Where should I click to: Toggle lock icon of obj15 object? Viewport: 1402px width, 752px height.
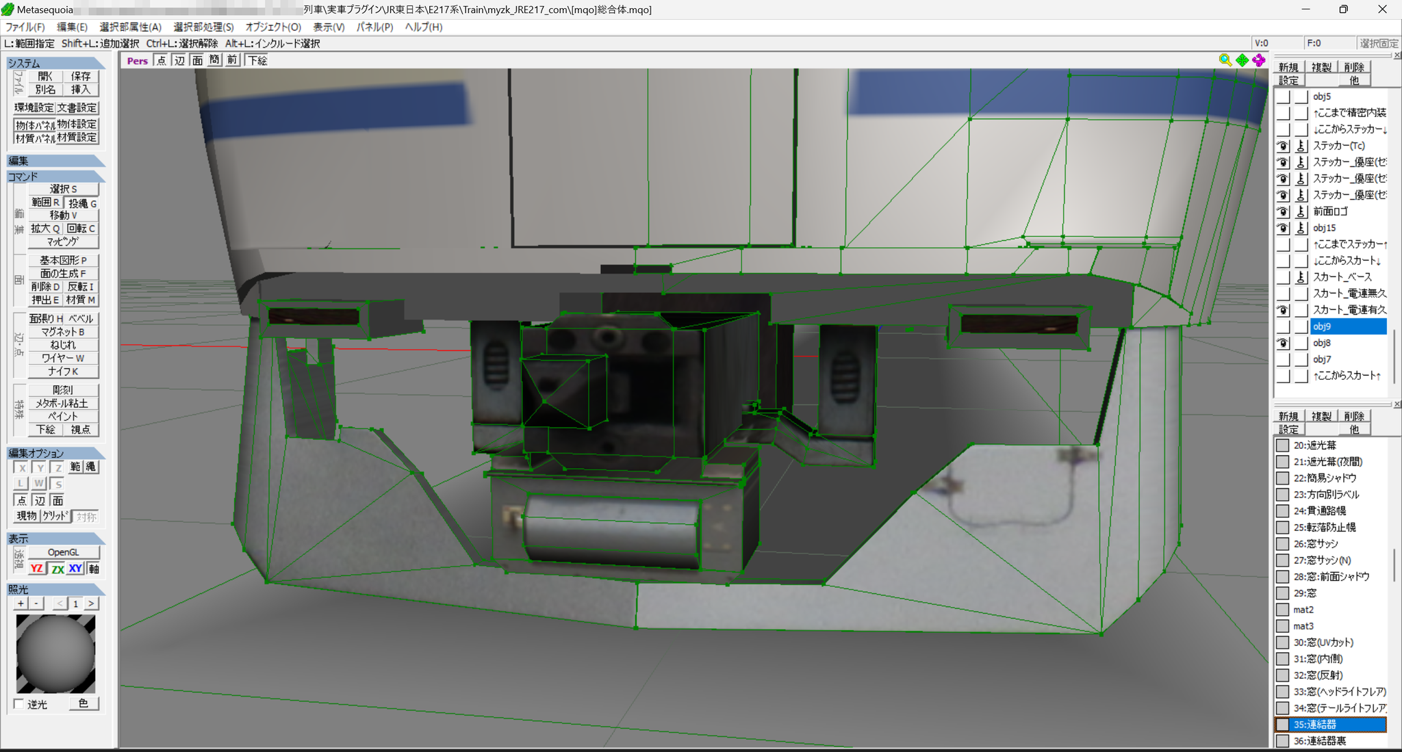click(1301, 228)
